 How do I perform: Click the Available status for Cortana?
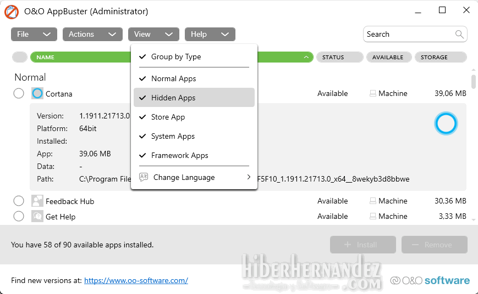tap(332, 93)
